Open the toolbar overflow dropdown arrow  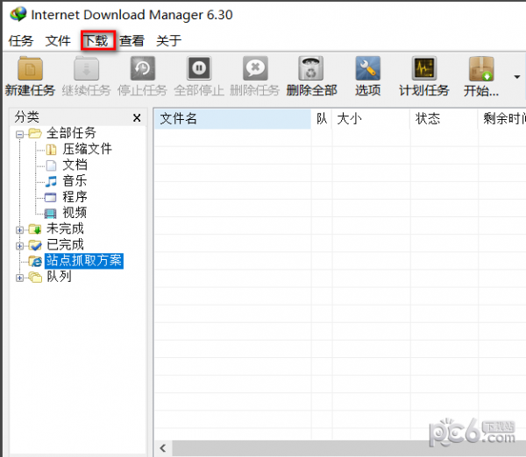tap(517, 77)
